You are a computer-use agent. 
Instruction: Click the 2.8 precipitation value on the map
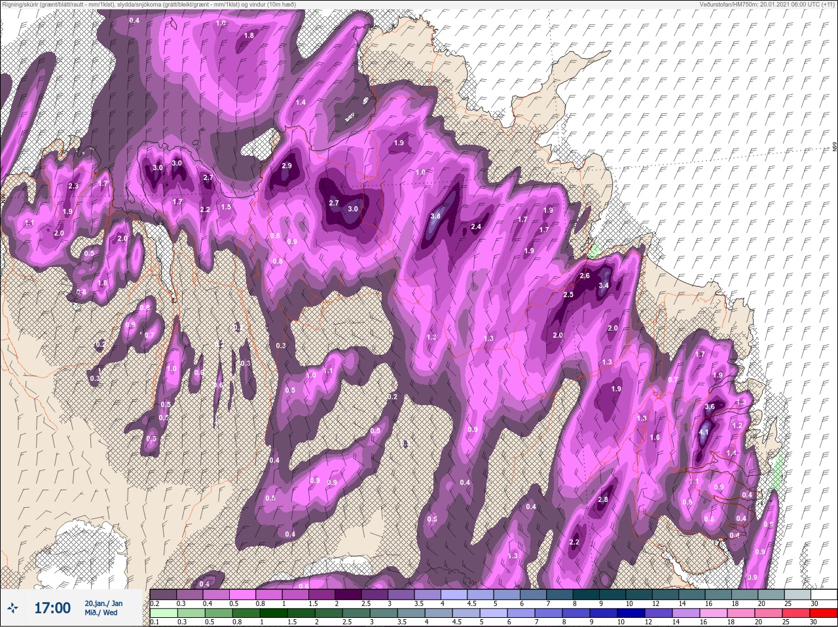click(604, 500)
